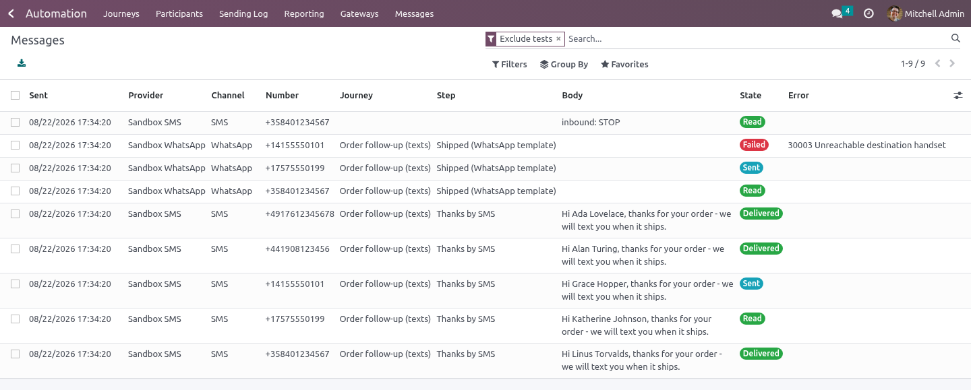The width and height of the screenshot is (971, 390).
Task: Open the activities clock icon
Action: click(869, 13)
